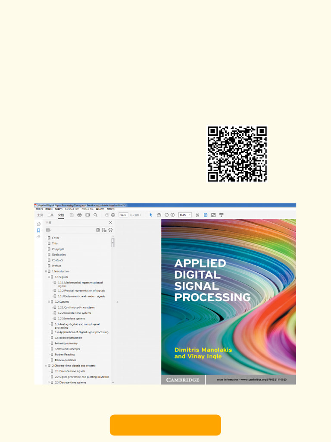Click the Find Current Bookmark icon
This screenshot has height=442, width=331.
tap(110, 230)
